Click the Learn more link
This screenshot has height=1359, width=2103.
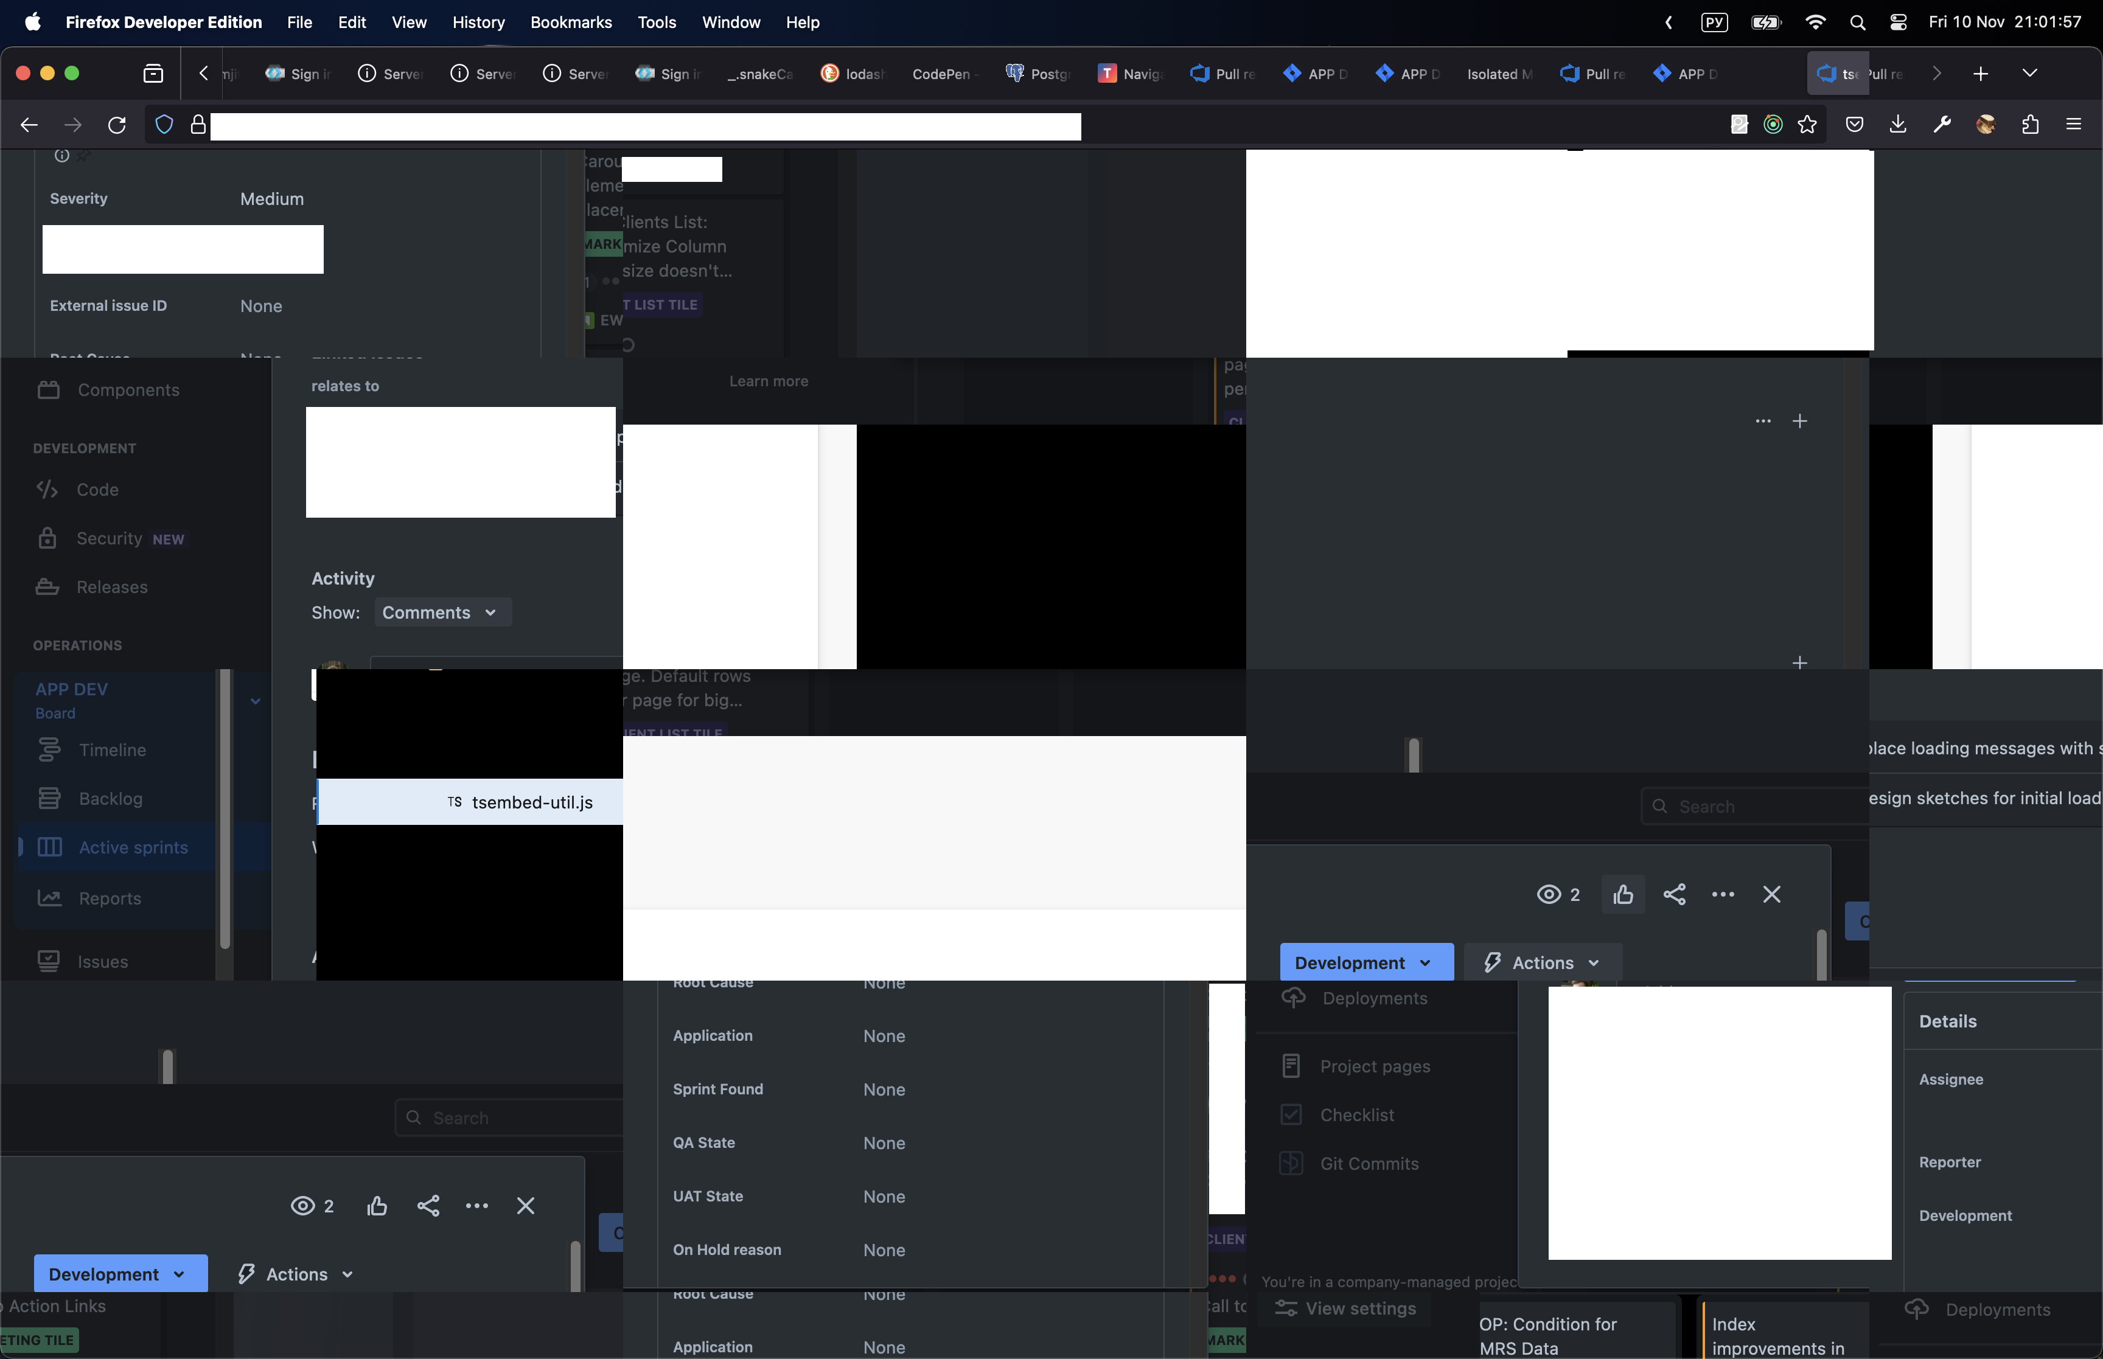(x=768, y=381)
